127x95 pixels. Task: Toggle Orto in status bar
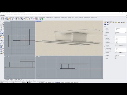46,83
